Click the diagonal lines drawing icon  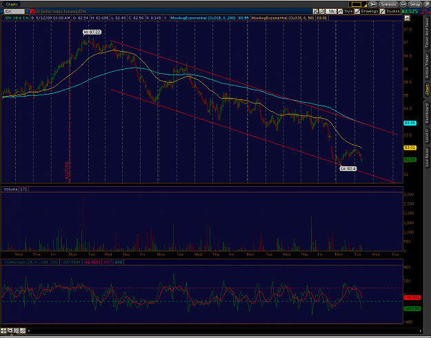(23, 330)
